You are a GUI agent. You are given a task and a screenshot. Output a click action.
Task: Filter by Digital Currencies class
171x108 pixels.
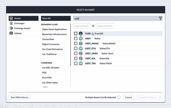(54, 44)
